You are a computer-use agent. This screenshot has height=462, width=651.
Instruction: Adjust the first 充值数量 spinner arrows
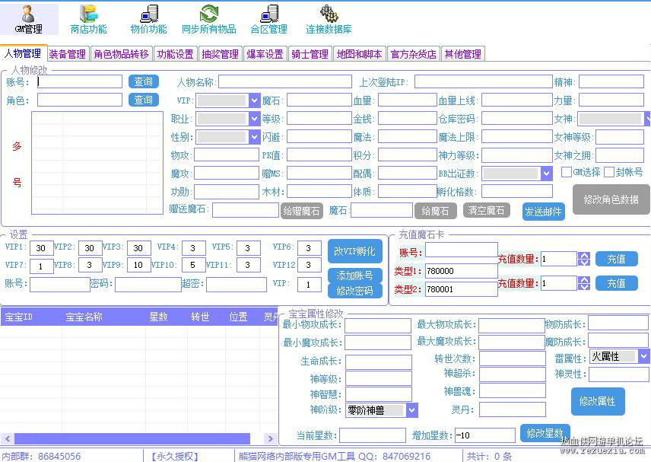click(584, 259)
